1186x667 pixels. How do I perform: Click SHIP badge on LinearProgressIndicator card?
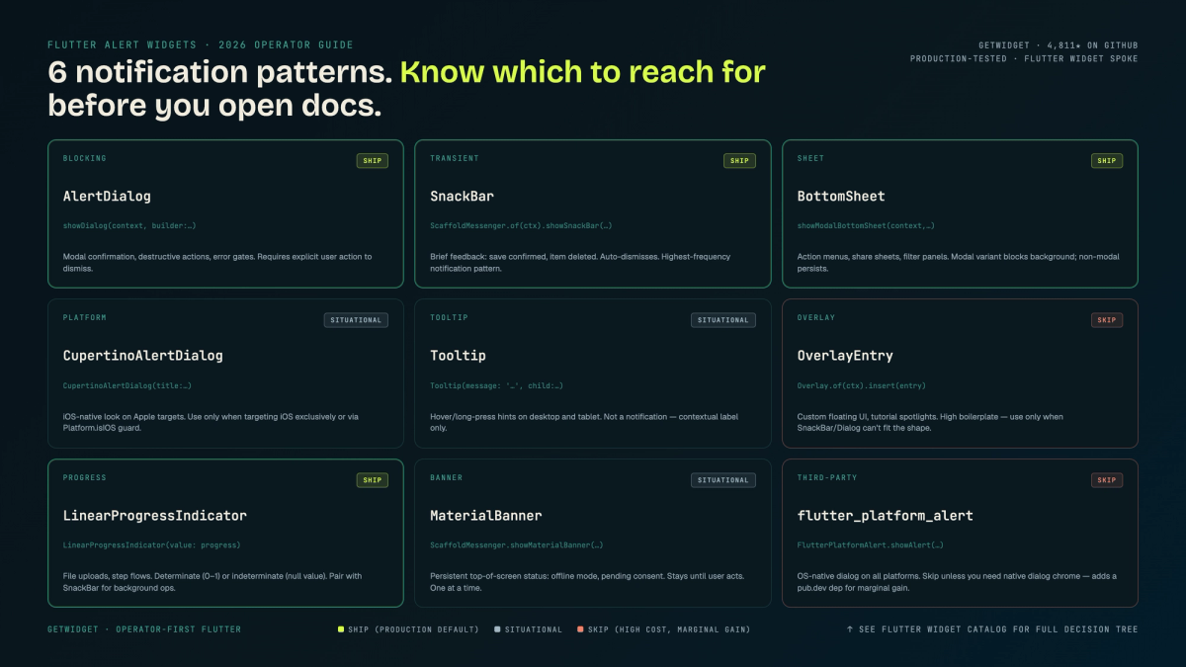[x=373, y=480]
